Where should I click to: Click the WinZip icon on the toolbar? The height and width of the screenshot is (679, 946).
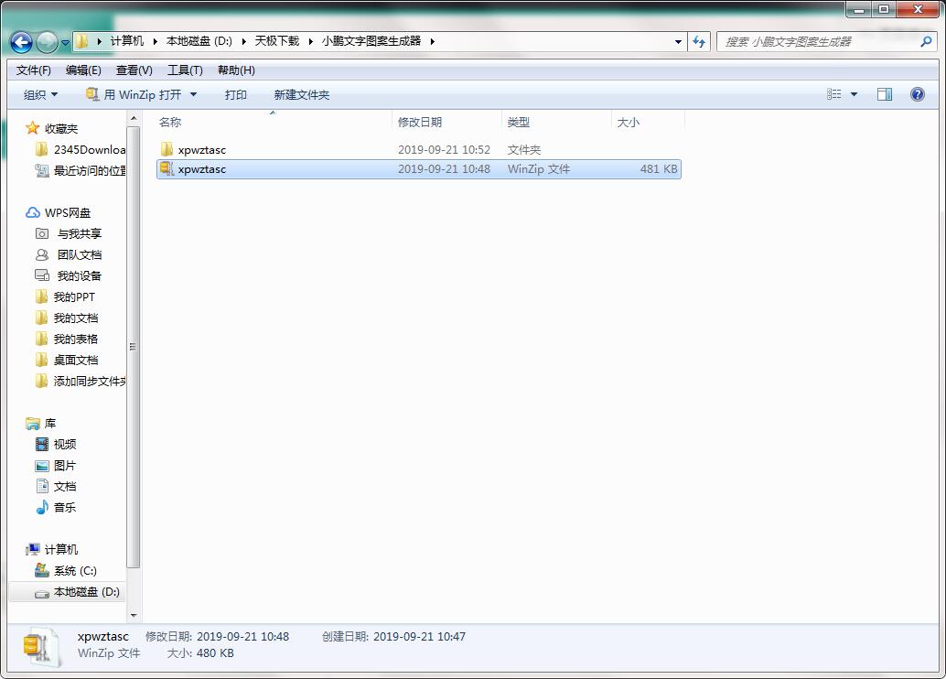pyautogui.click(x=92, y=93)
